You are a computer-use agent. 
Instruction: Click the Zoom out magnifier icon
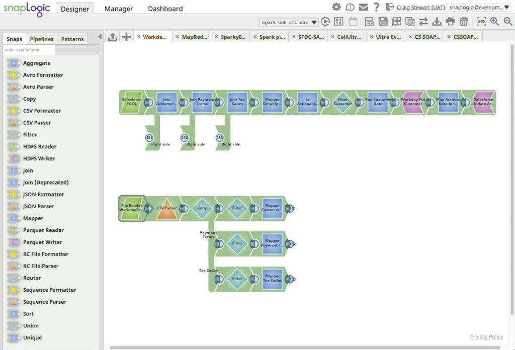(x=508, y=22)
